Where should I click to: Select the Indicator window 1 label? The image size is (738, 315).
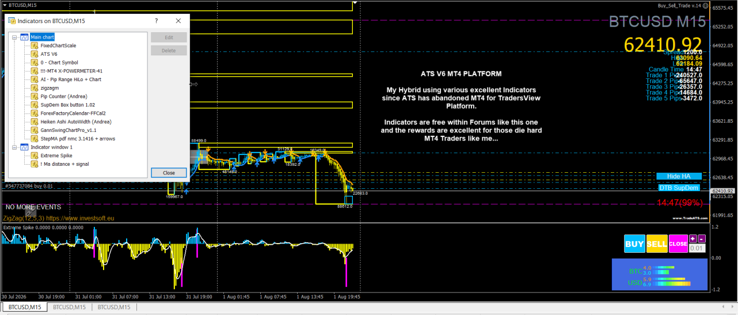[51, 147]
